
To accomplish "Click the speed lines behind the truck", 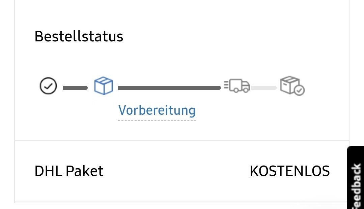I will [226, 86].
